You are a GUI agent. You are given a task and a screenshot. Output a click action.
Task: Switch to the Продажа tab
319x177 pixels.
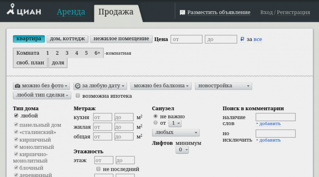pyautogui.click(x=116, y=12)
